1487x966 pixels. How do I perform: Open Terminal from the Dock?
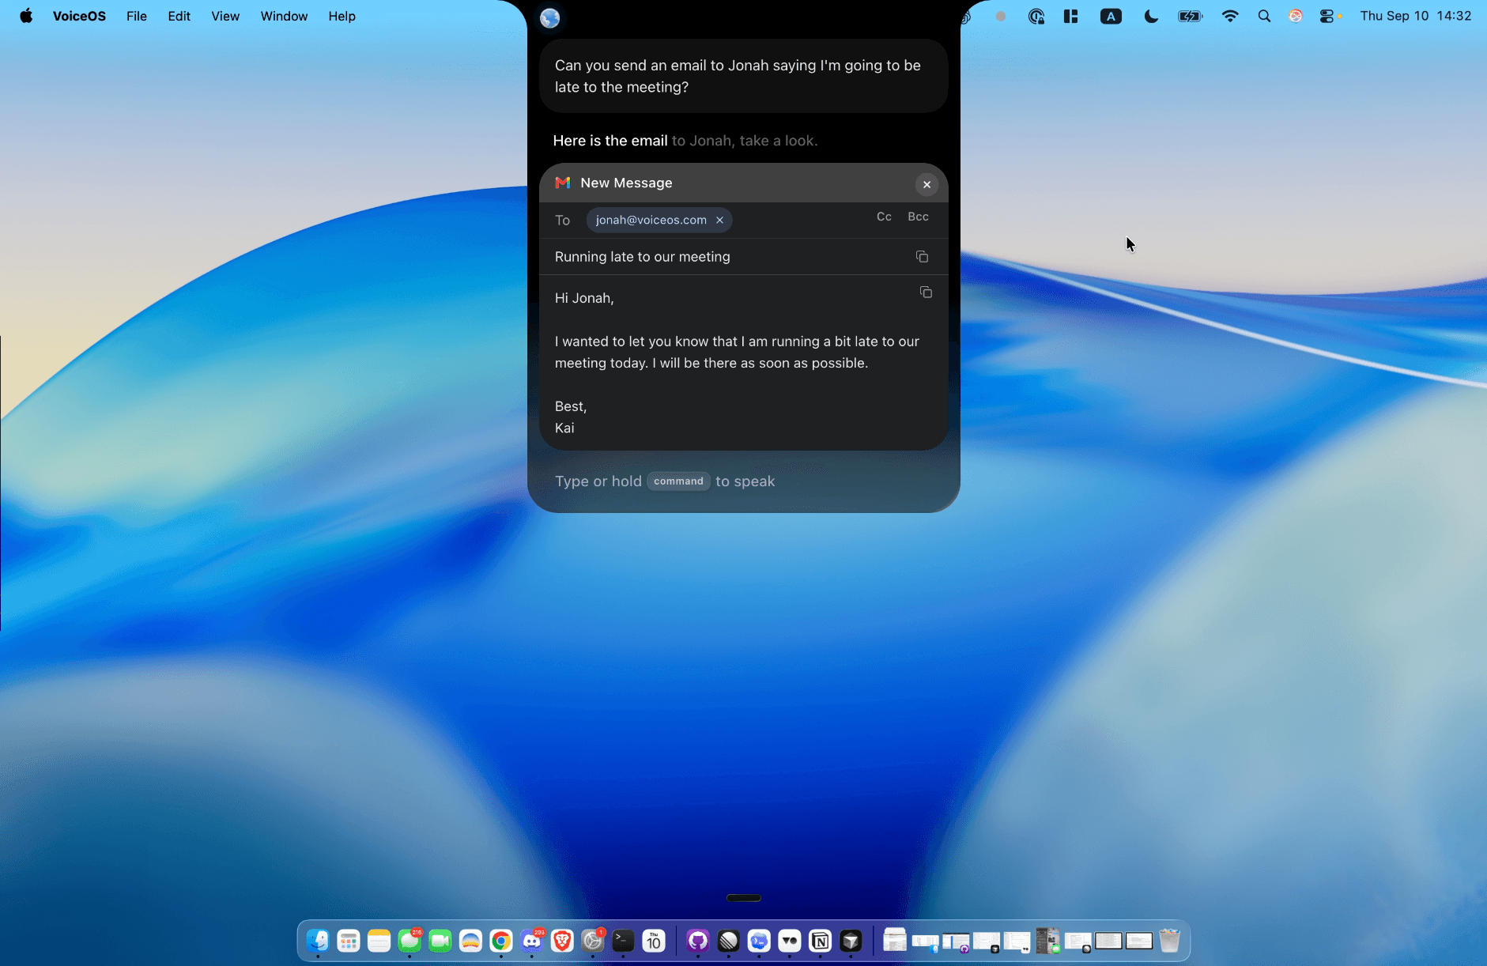(x=623, y=941)
